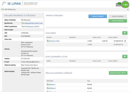
Task: Open the Řádek 2 pond link
Action: point(53,88)
